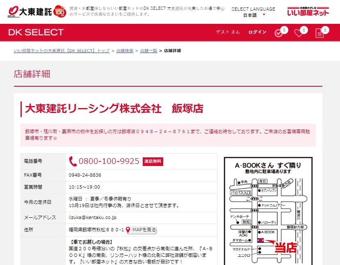Go to 店舗一覧 breadcrumb link

pyautogui.click(x=148, y=51)
